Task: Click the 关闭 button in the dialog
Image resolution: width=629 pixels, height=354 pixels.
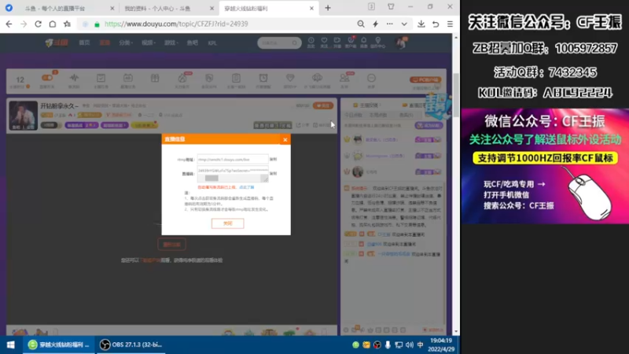Action: point(227,223)
